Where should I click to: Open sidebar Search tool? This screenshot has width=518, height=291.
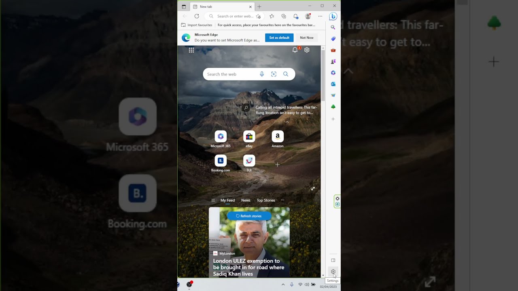click(x=333, y=27)
